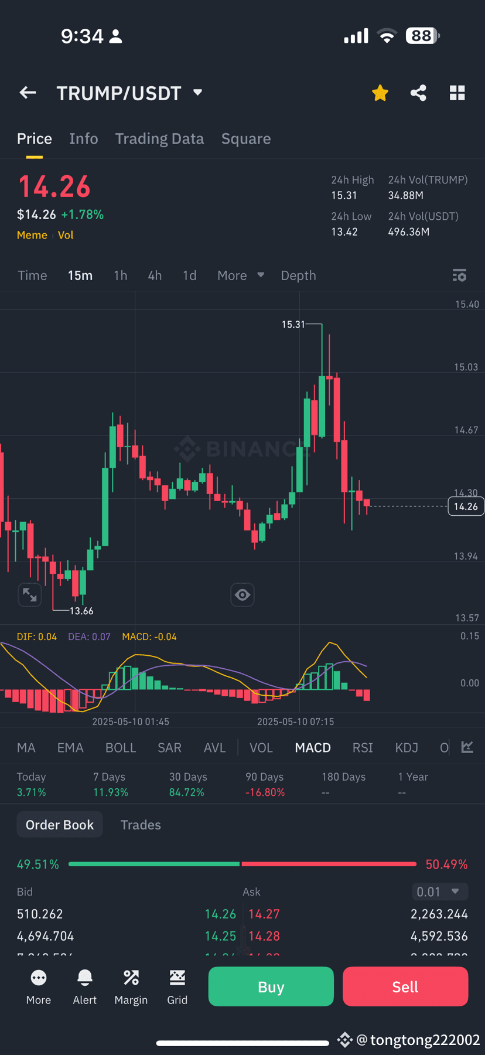Enable the MA indicator

(26, 748)
